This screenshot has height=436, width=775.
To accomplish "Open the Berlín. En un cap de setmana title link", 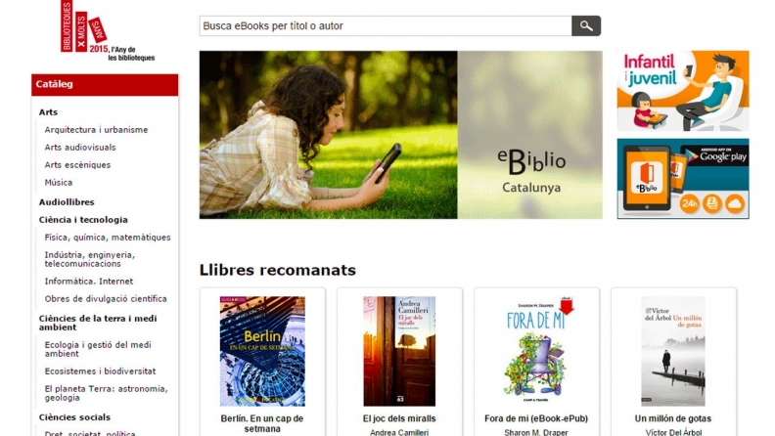I will 262,423.
